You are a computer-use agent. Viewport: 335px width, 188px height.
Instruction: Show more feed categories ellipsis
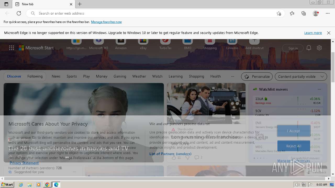pos(233,77)
